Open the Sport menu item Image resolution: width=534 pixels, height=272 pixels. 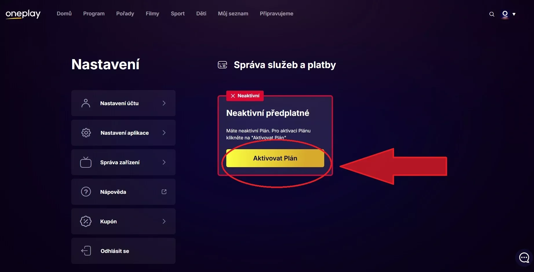coord(178,14)
